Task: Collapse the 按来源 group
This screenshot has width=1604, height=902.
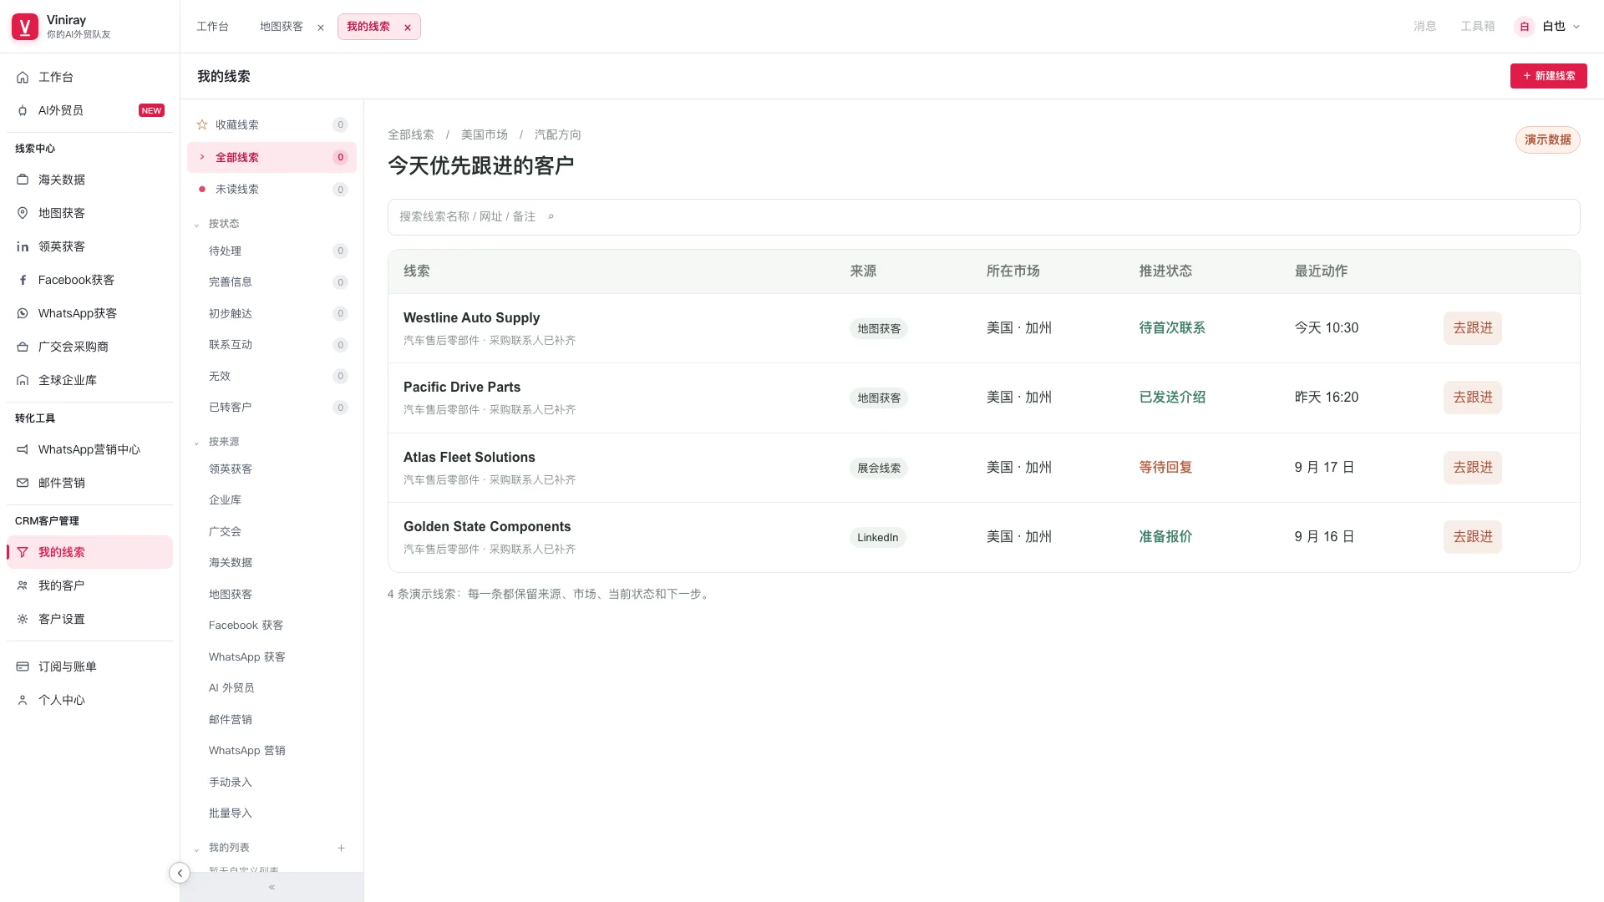Action: [x=197, y=442]
